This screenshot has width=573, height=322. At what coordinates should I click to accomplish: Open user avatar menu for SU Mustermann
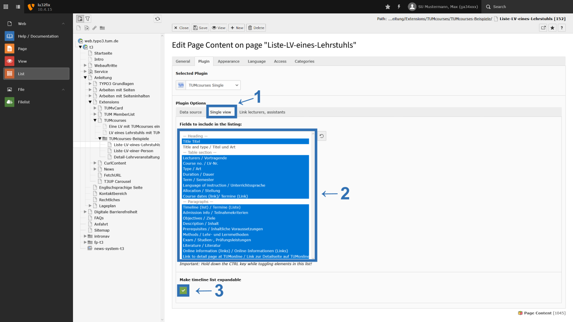[x=443, y=7]
